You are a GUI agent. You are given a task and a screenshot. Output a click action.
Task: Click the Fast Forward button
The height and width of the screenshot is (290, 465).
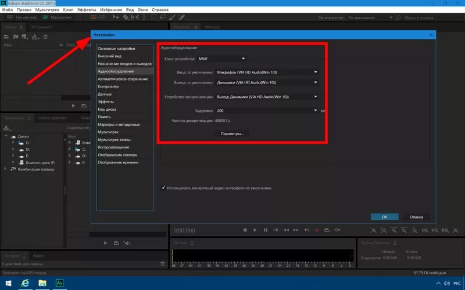click(296, 230)
